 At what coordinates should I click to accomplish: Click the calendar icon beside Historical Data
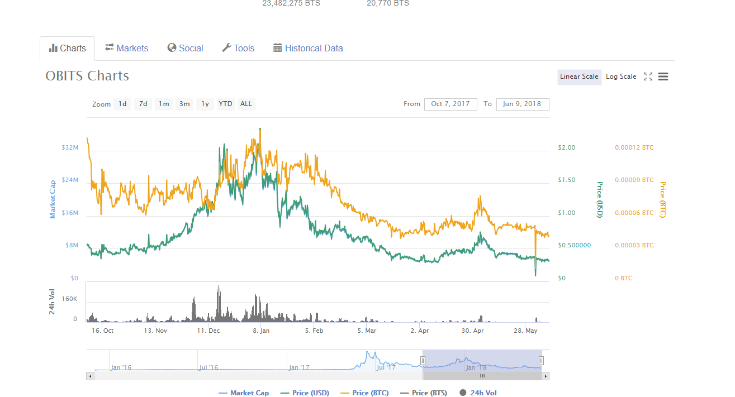pyautogui.click(x=277, y=47)
